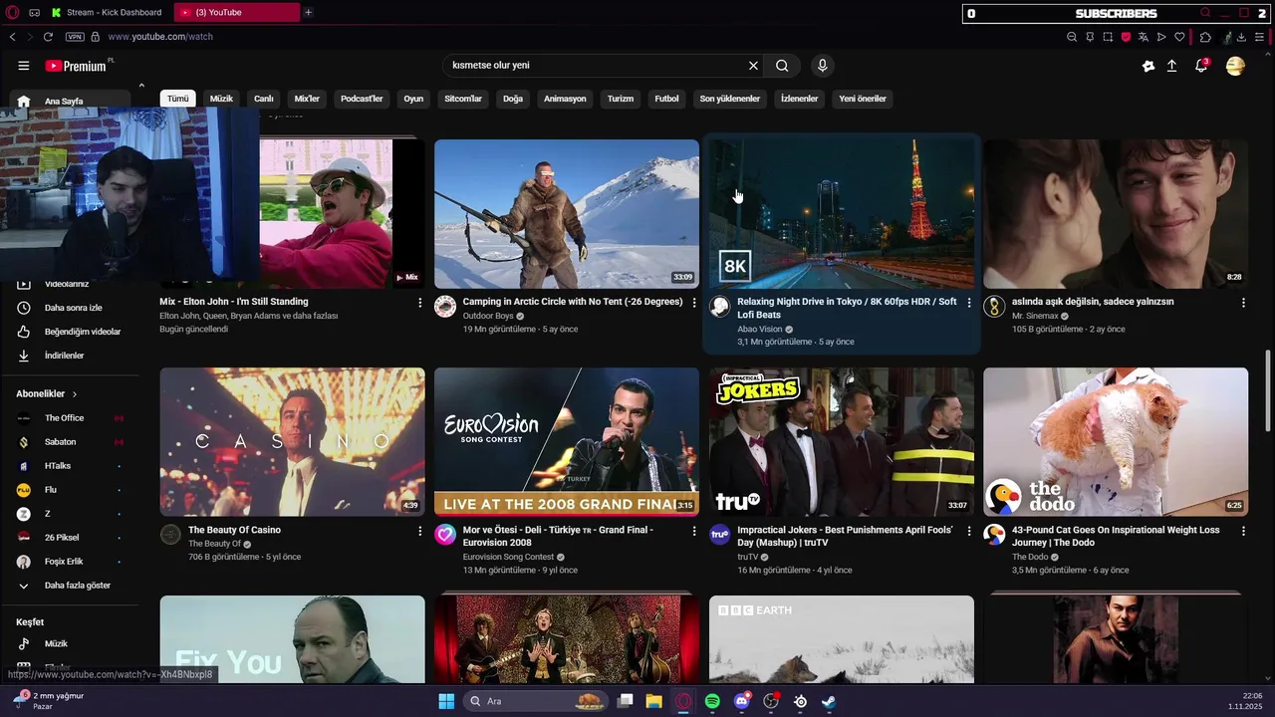Open the GX Corner gamepad icon
This screenshot has height=717, width=1275.
pos(34,12)
